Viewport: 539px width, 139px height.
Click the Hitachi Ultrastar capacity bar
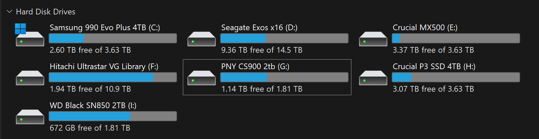click(x=113, y=77)
